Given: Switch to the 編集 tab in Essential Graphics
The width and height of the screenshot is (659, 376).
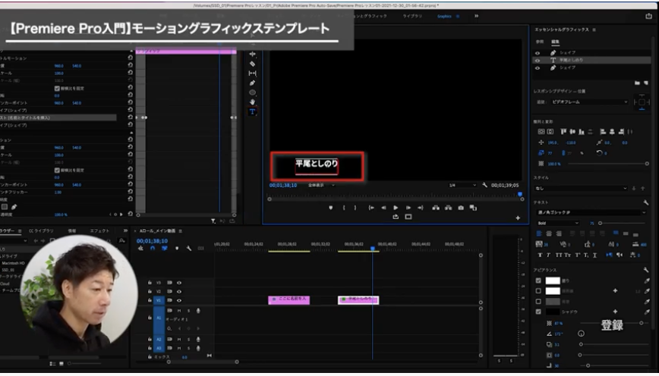Looking at the screenshot, I should [x=555, y=42].
